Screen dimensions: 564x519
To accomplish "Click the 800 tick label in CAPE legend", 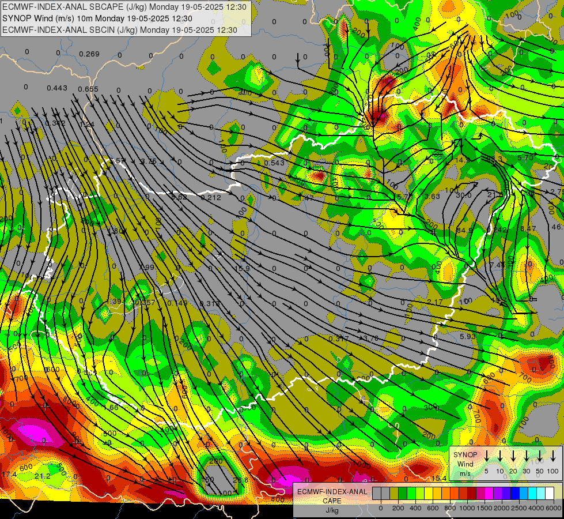I will click(450, 508).
